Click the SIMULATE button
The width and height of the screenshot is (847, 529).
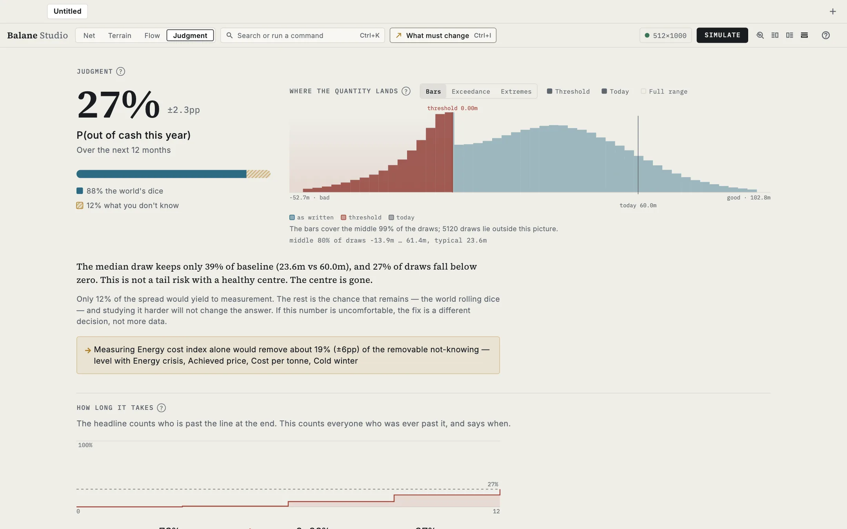point(722,35)
